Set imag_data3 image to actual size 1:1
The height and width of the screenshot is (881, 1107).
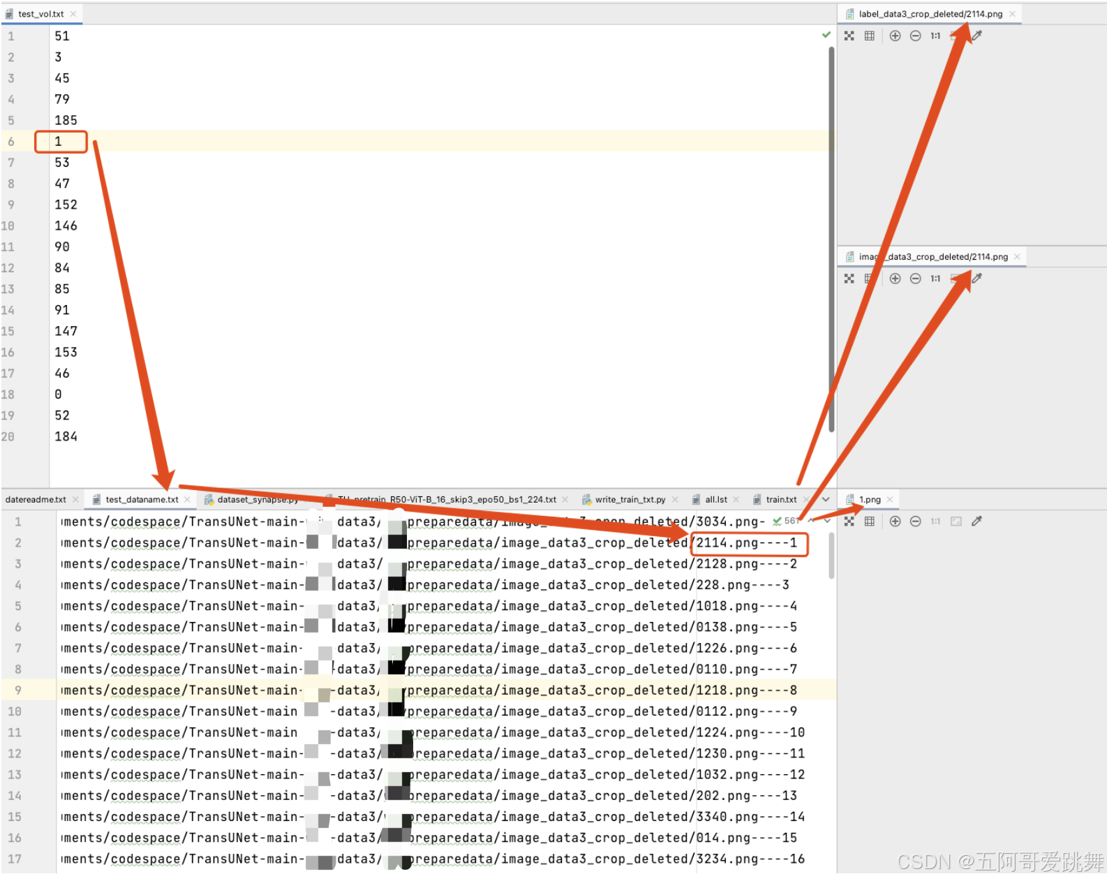tap(935, 279)
